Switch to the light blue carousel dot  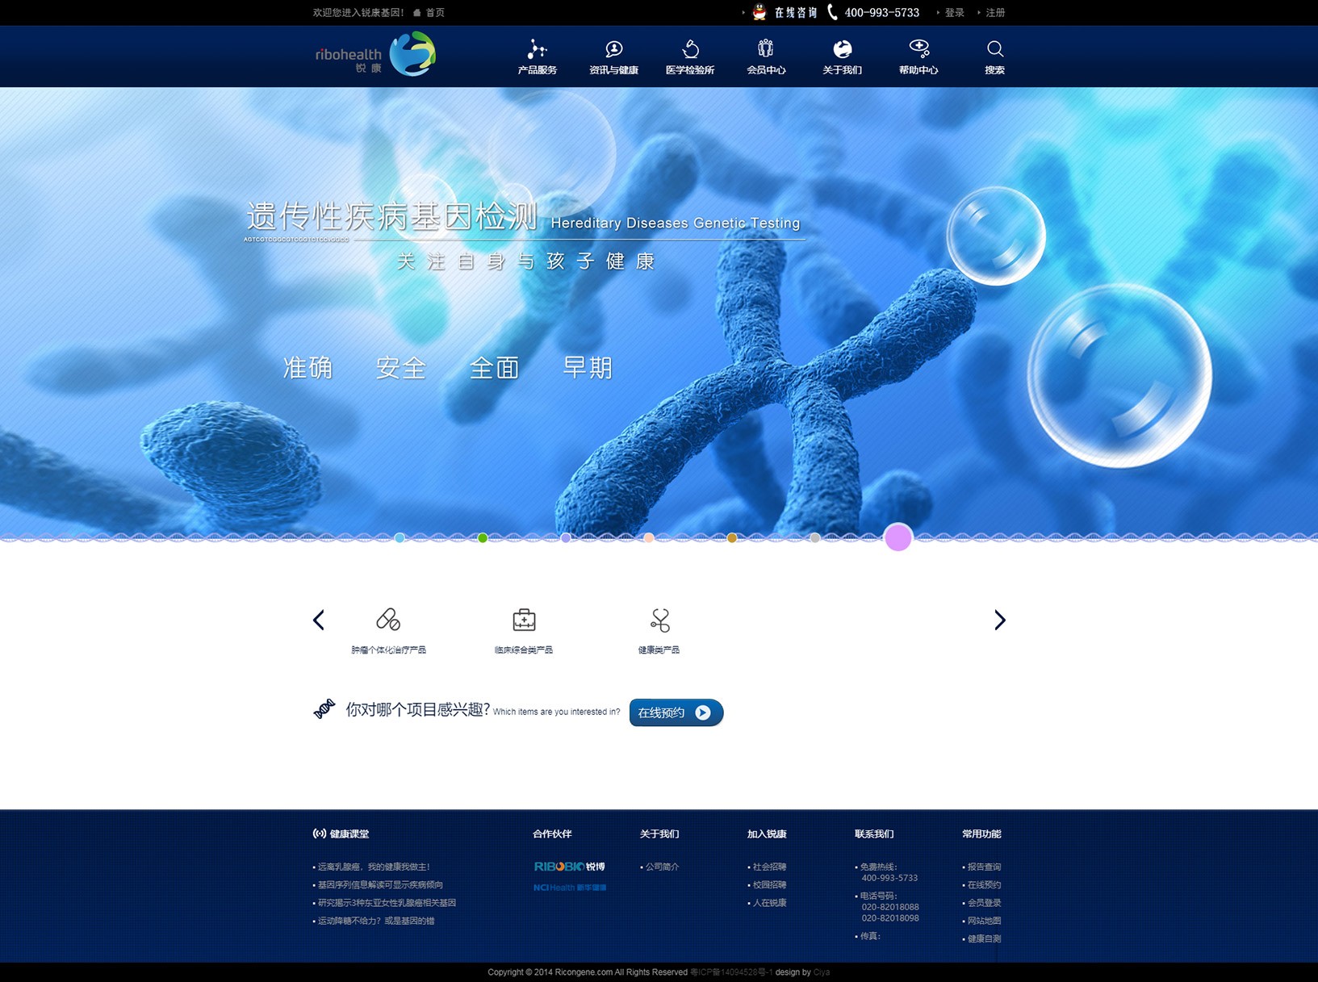[400, 538]
